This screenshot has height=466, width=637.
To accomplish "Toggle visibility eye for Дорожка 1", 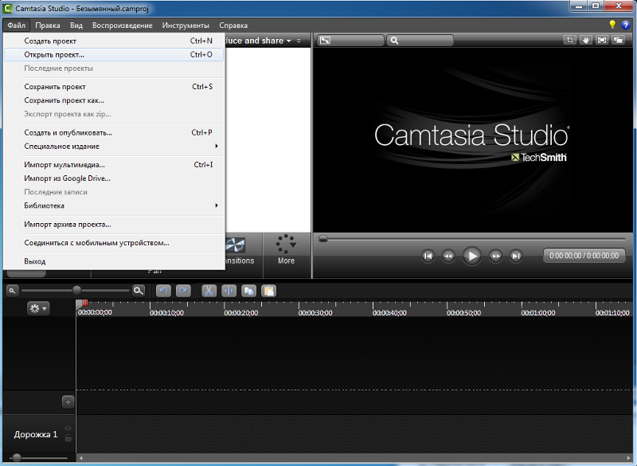I will [x=68, y=429].
